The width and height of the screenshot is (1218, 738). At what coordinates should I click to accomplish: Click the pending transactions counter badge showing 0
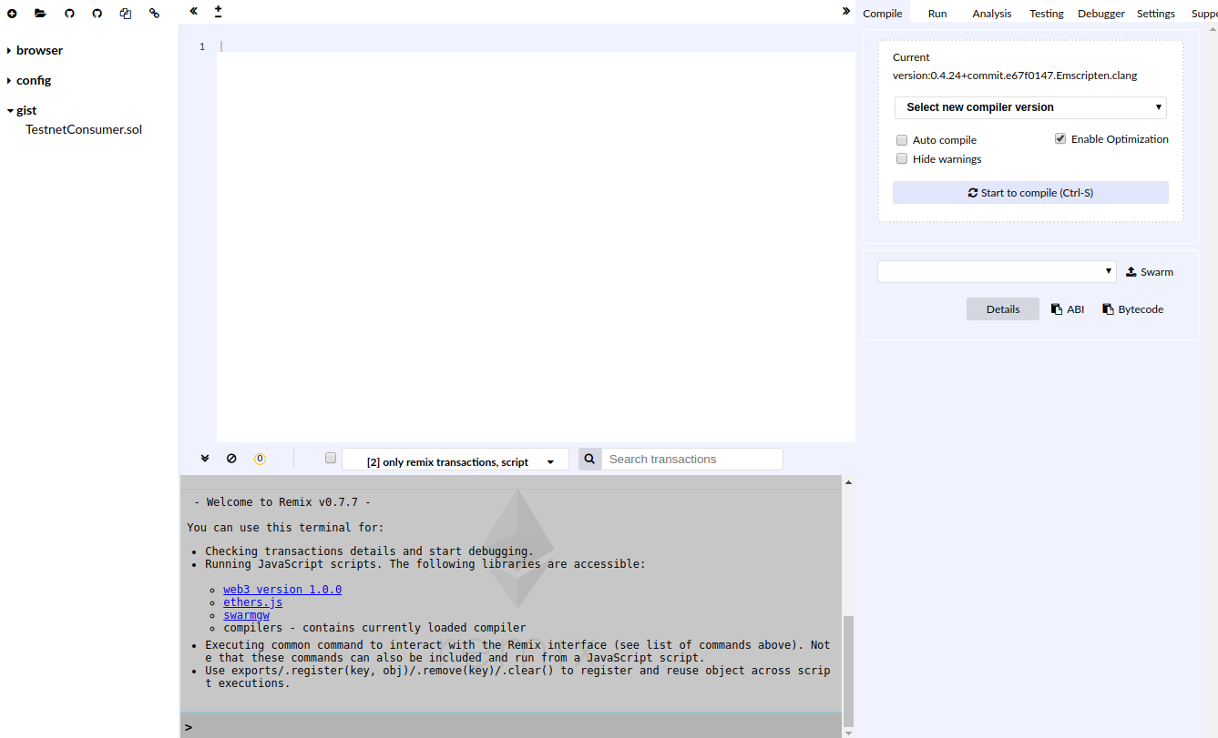(260, 459)
